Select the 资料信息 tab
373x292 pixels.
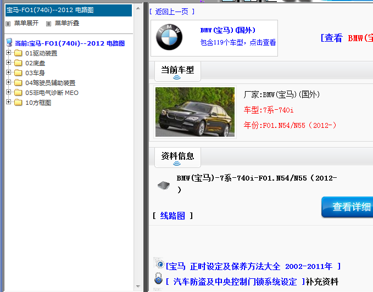coord(177,158)
